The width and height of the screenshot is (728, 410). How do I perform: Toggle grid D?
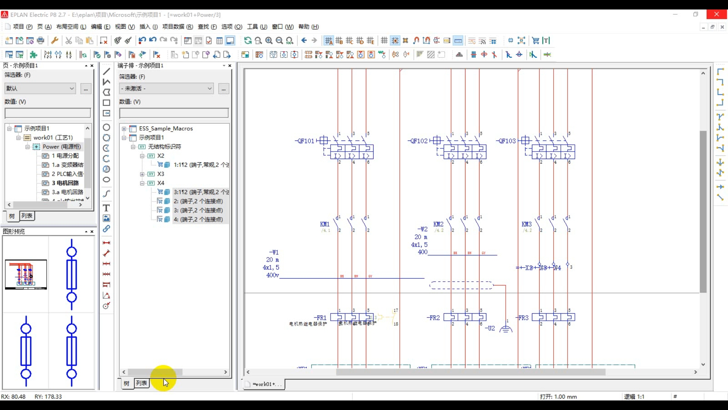[360, 41]
